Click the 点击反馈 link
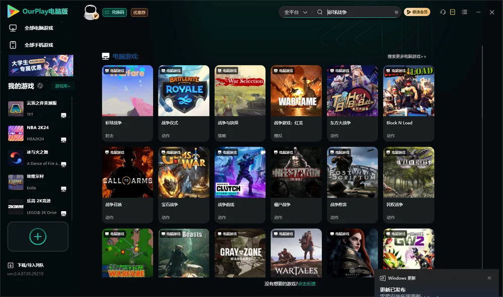 (x=307, y=284)
